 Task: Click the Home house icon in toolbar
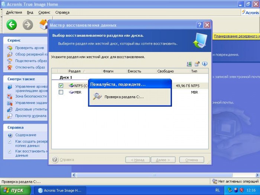pos(43,25)
